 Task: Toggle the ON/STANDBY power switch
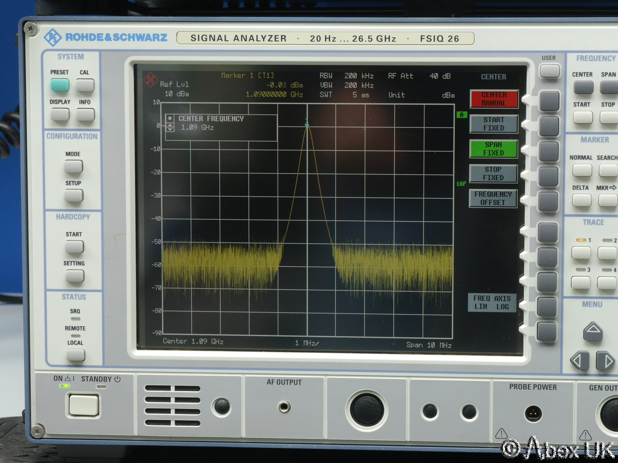pyautogui.click(x=84, y=404)
